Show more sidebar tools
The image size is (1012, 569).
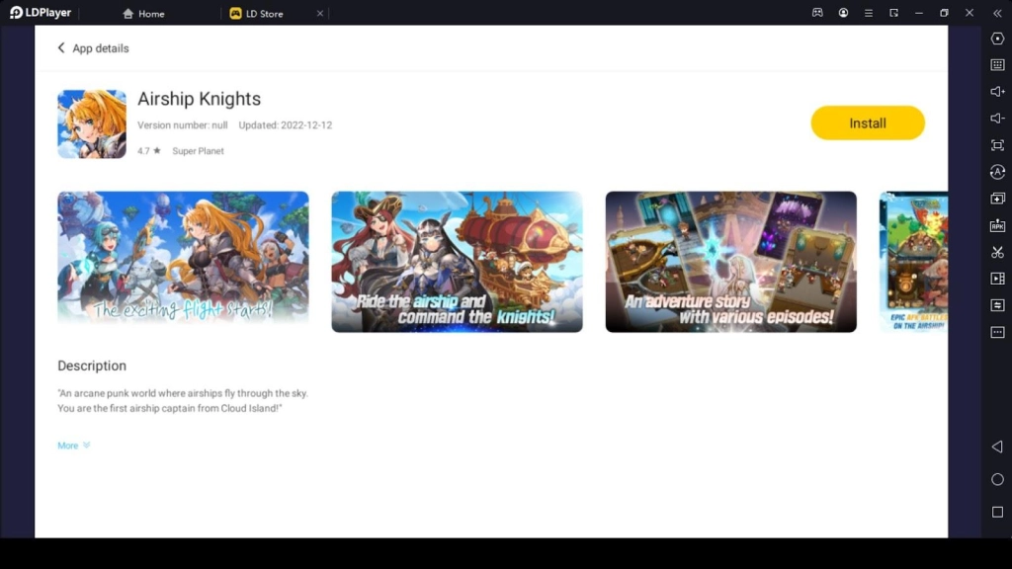[x=997, y=332]
